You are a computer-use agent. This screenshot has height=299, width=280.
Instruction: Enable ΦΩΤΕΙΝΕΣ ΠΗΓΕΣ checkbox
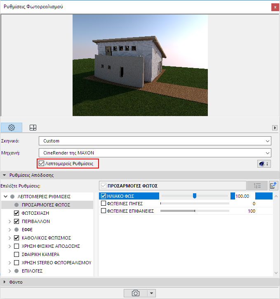click(x=104, y=203)
